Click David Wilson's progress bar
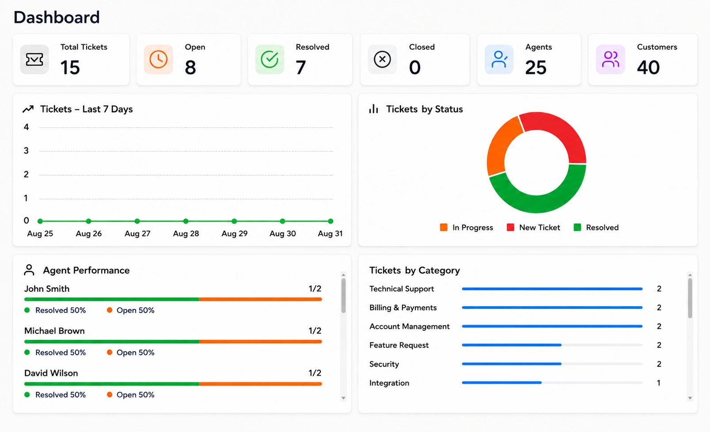 pyautogui.click(x=173, y=384)
